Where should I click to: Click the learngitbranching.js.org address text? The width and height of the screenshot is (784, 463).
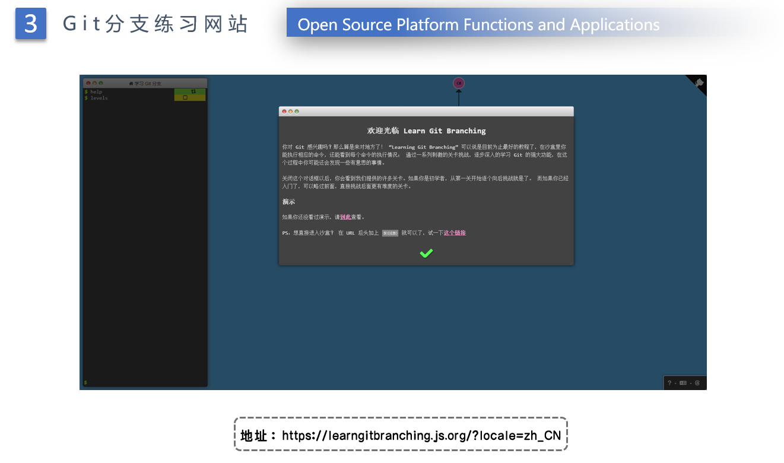421,436
